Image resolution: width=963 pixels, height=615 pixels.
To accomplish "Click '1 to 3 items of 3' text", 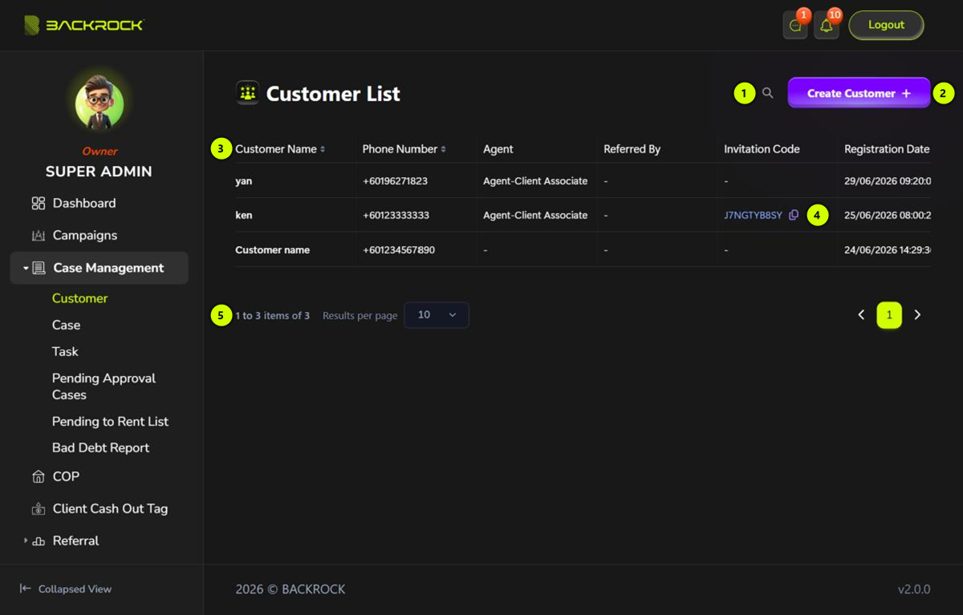I will [272, 315].
